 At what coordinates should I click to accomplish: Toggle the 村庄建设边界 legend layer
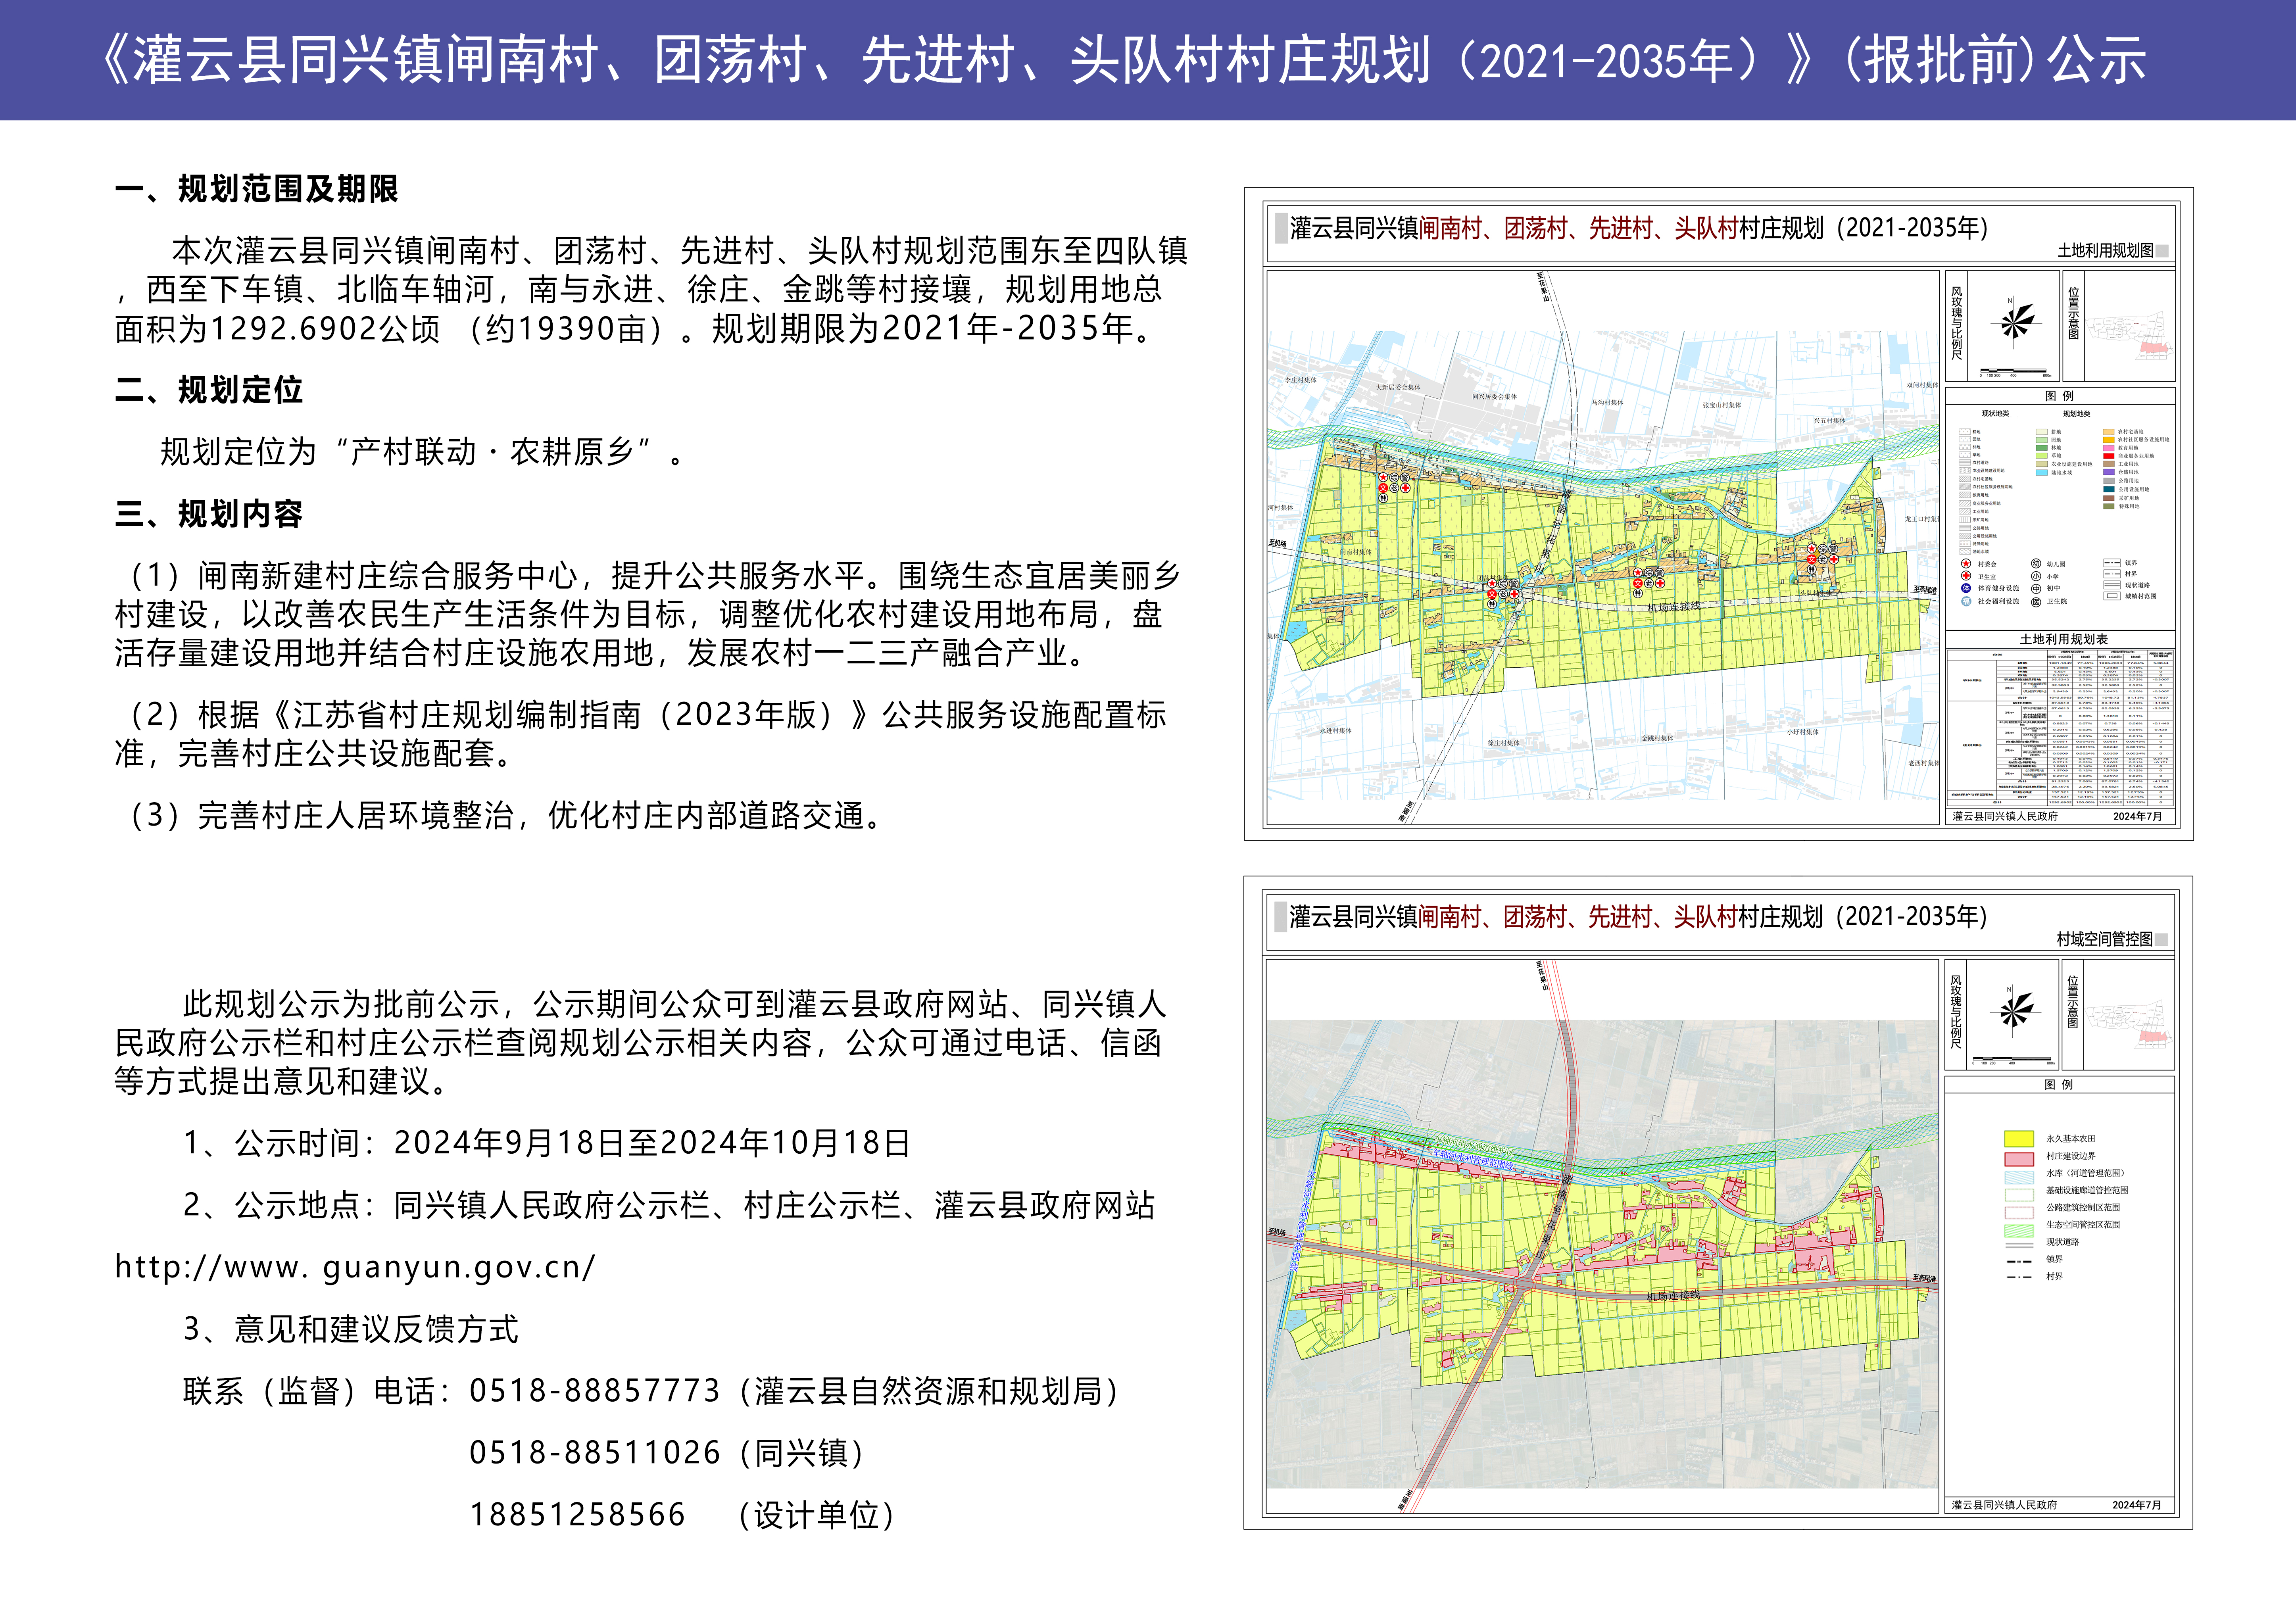(2019, 1159)
